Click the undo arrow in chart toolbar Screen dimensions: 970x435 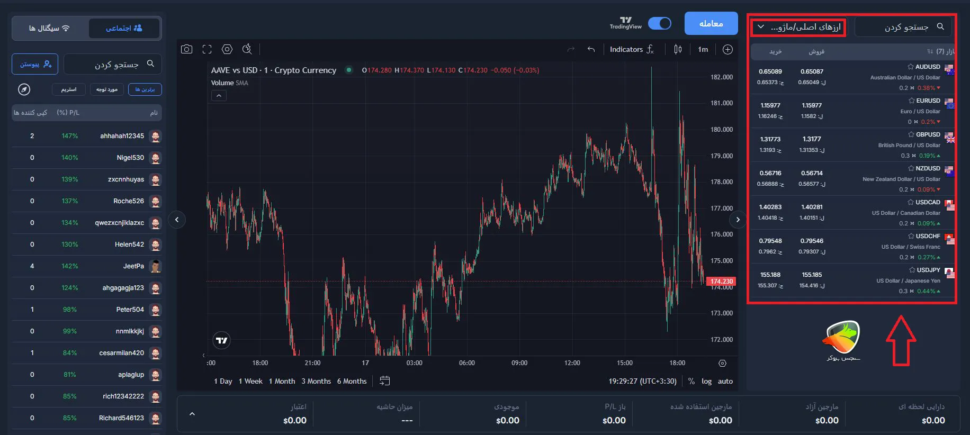tap(591, 49)
